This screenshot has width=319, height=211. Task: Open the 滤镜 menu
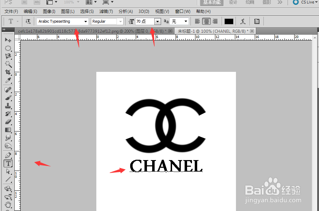106,11
